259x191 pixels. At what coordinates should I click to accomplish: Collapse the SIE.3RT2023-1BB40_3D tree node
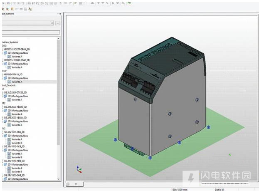(x=2, y=107)
